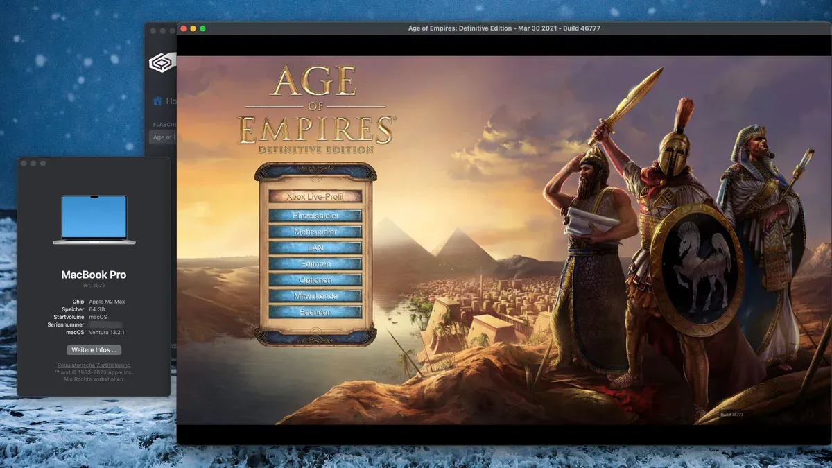Screen dimensions: 832x468
Task: Minimize the Age of Empires game window
Action: point(193,28)
